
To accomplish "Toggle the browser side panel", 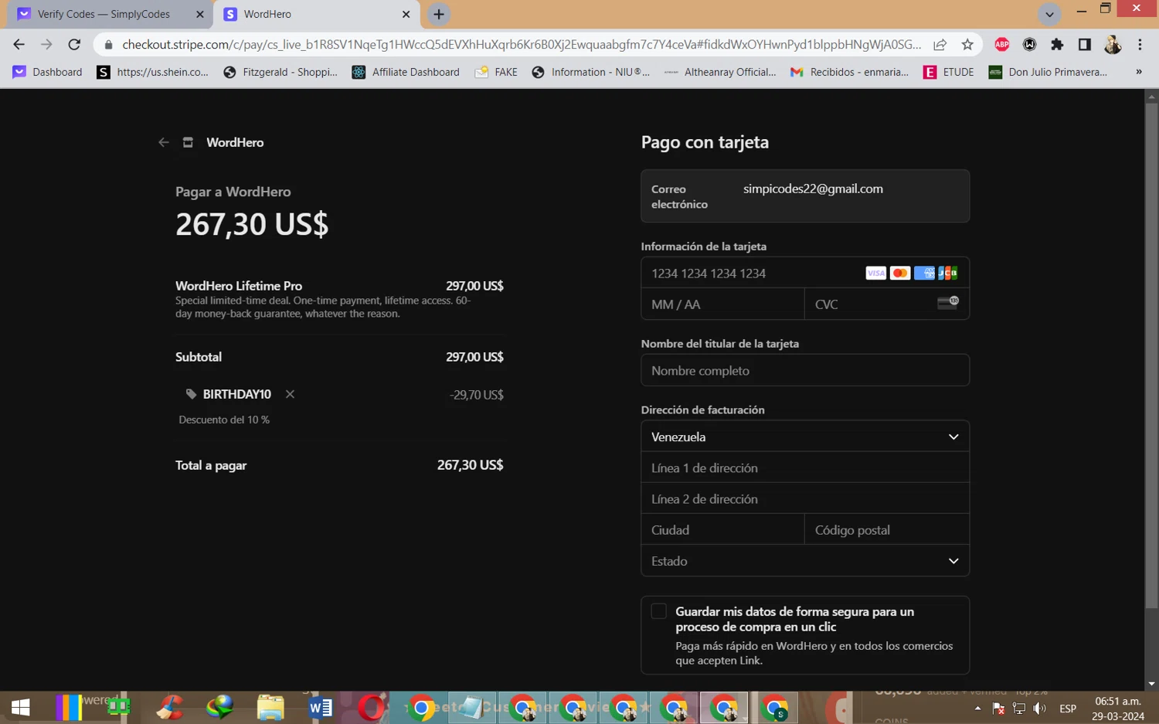I will [x=1085, y=44].
